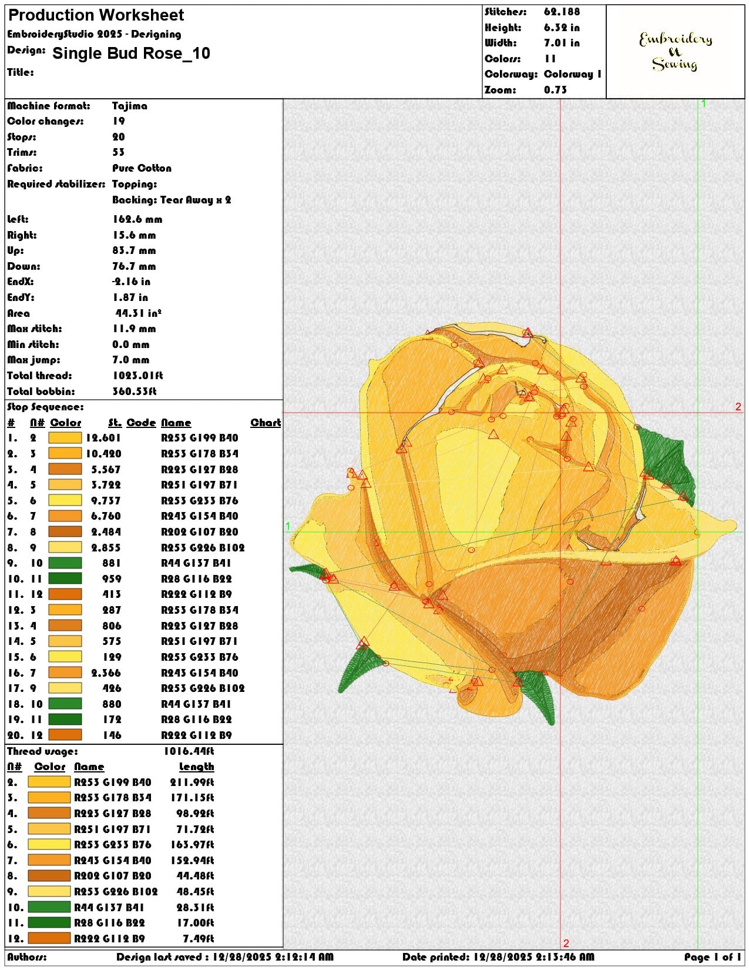Screen dimensions: 749x970
Task: Click the Embroidery N Sewing logo
Action: point(675,52)
